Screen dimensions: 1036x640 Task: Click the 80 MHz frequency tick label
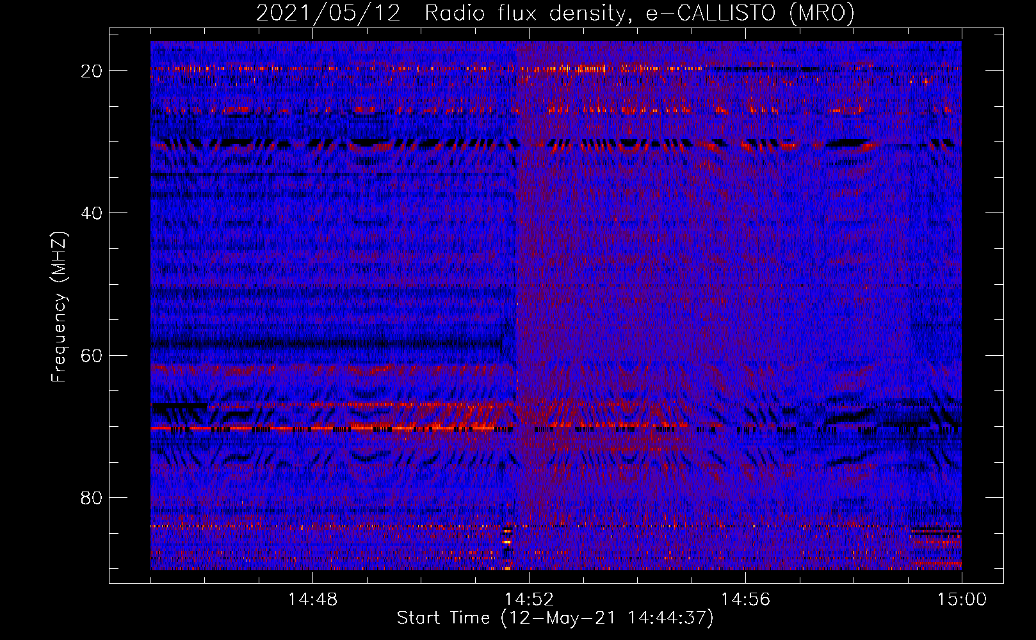click(92, 497)
